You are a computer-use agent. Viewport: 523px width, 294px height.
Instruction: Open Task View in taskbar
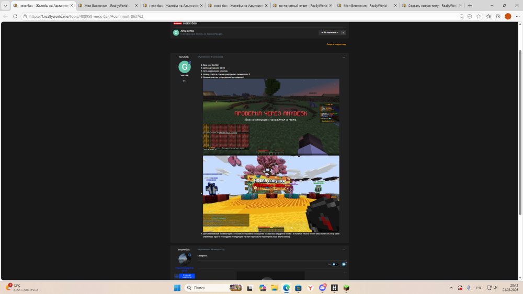[x=250, y=288]
